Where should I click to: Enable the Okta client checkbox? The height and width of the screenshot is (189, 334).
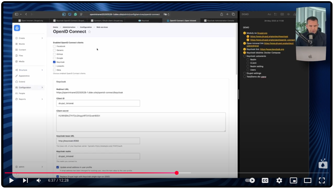[x=54, y=70]
